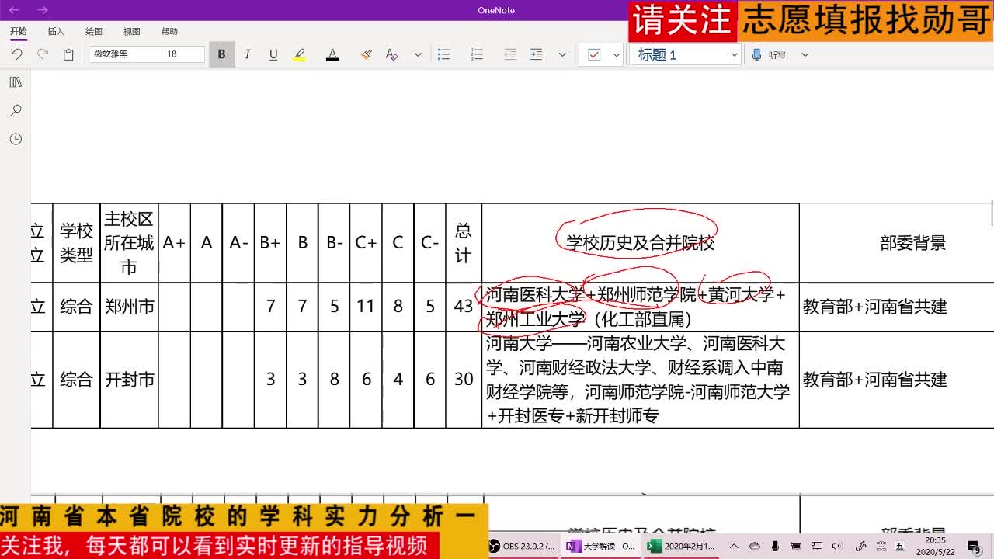Click text +开封医专+新开封师专
994x559 pixels.
click(572, 416)
